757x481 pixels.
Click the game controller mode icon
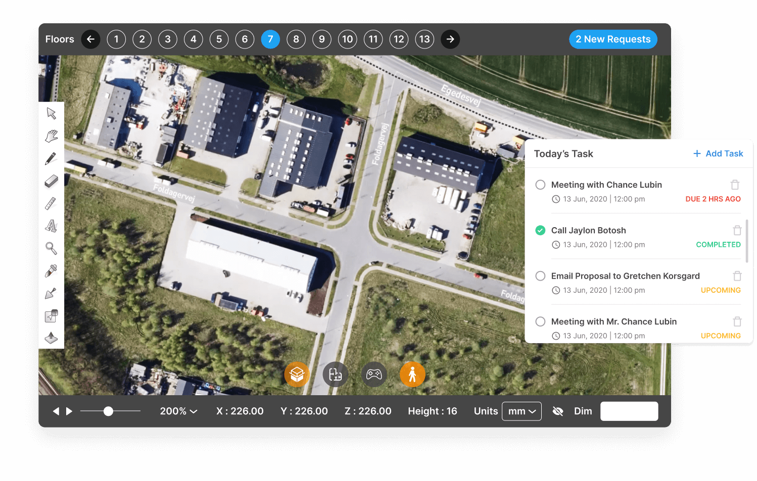[x=374, y=375]
